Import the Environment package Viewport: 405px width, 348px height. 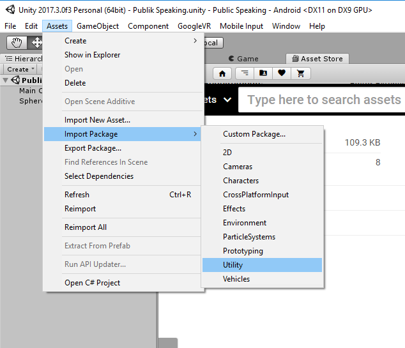[262, 223]
